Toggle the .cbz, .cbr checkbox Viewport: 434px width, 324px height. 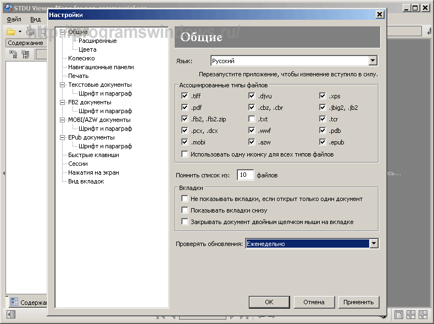[x=252, y=107]
